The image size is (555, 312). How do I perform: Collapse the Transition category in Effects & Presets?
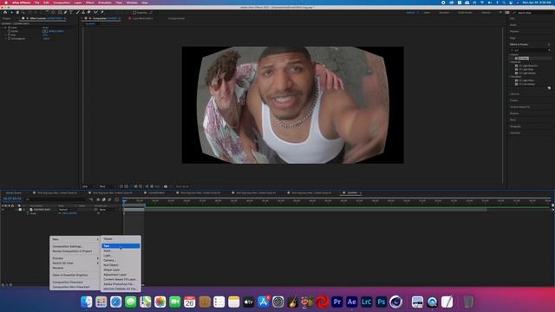[511, 76]
